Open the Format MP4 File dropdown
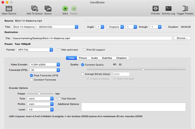The image size is (195, 129). [x=35, y=50]
